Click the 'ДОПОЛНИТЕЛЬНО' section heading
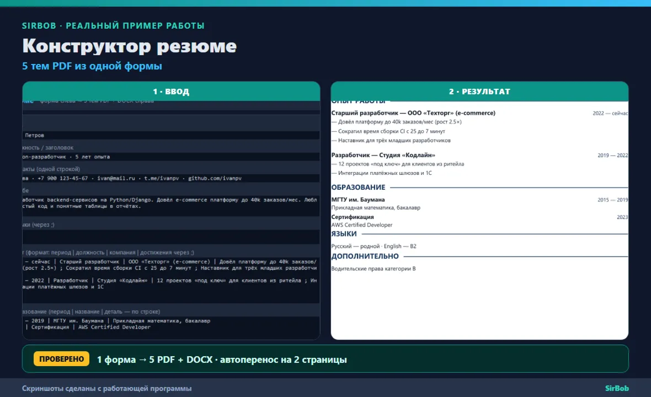The height and width of the screenshot is (397, 651). click(x=365, y=256)
